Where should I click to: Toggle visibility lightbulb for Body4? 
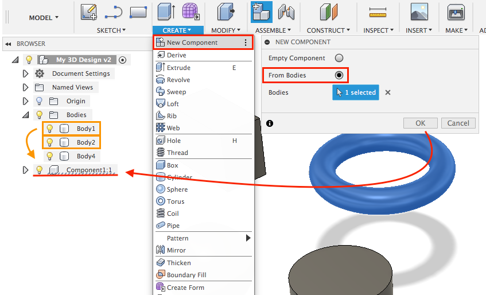click(50, 156)
